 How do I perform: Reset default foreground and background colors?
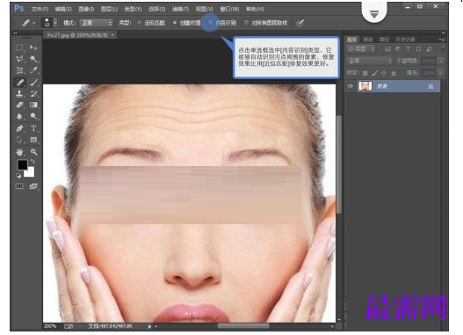[18, 176]
